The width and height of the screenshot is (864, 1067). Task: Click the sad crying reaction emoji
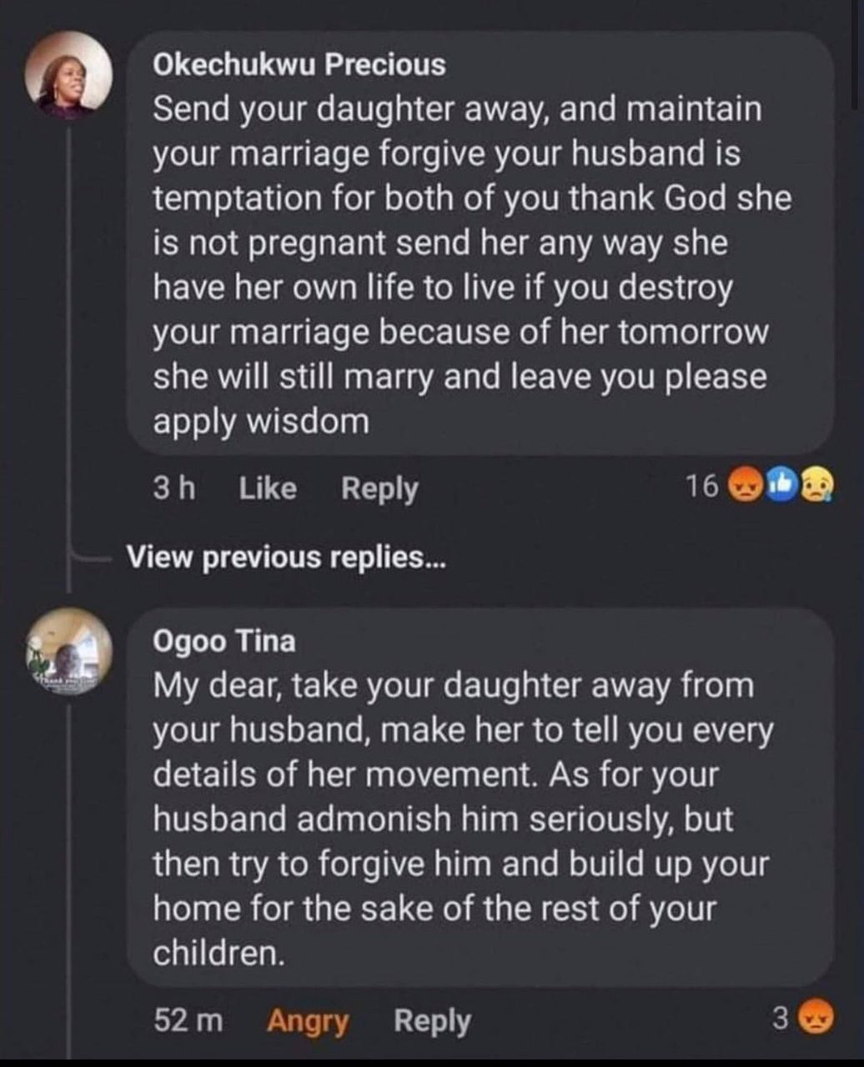(816, 484)
